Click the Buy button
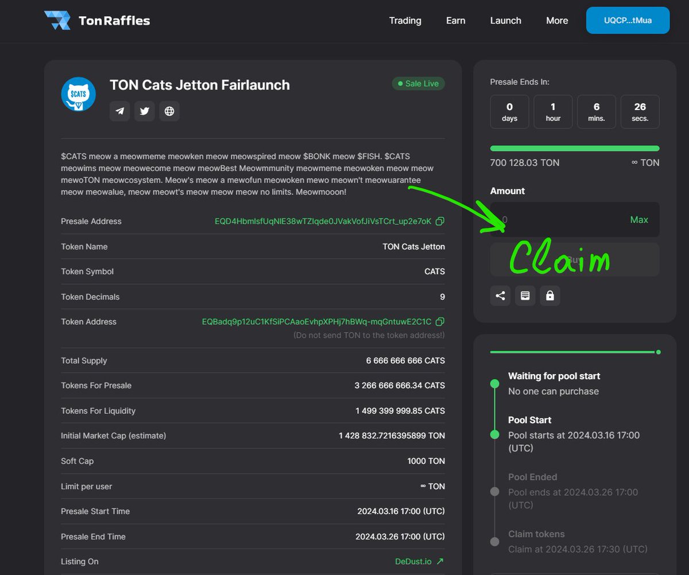Image resolution: width=689 pixels, height=575 pixels. [575, 259]
